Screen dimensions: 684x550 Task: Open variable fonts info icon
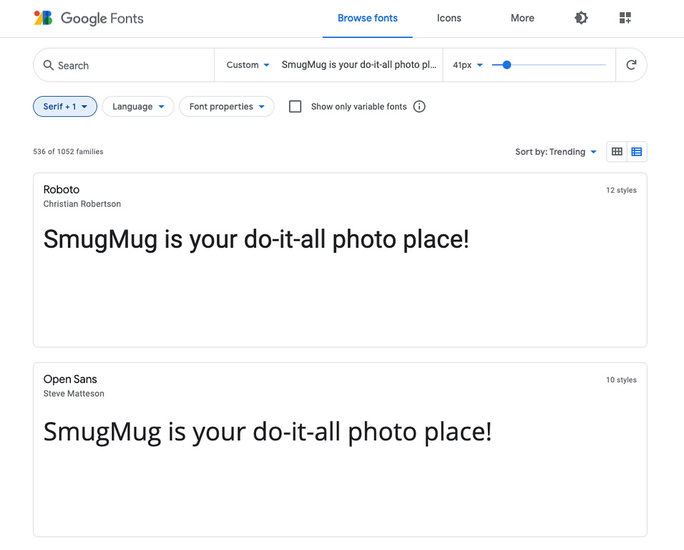419,107
